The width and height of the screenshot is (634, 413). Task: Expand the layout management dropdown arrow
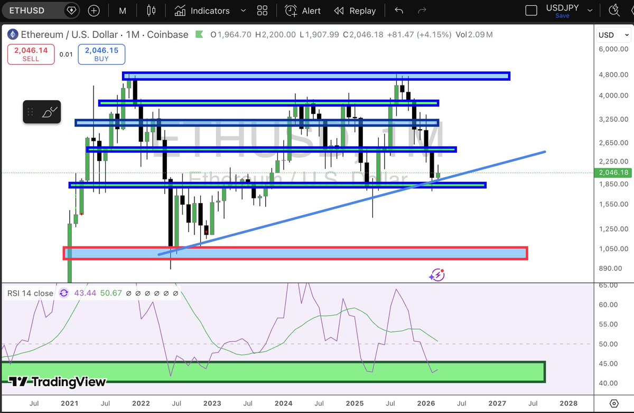pyautogui.click(x=590, y=11)
